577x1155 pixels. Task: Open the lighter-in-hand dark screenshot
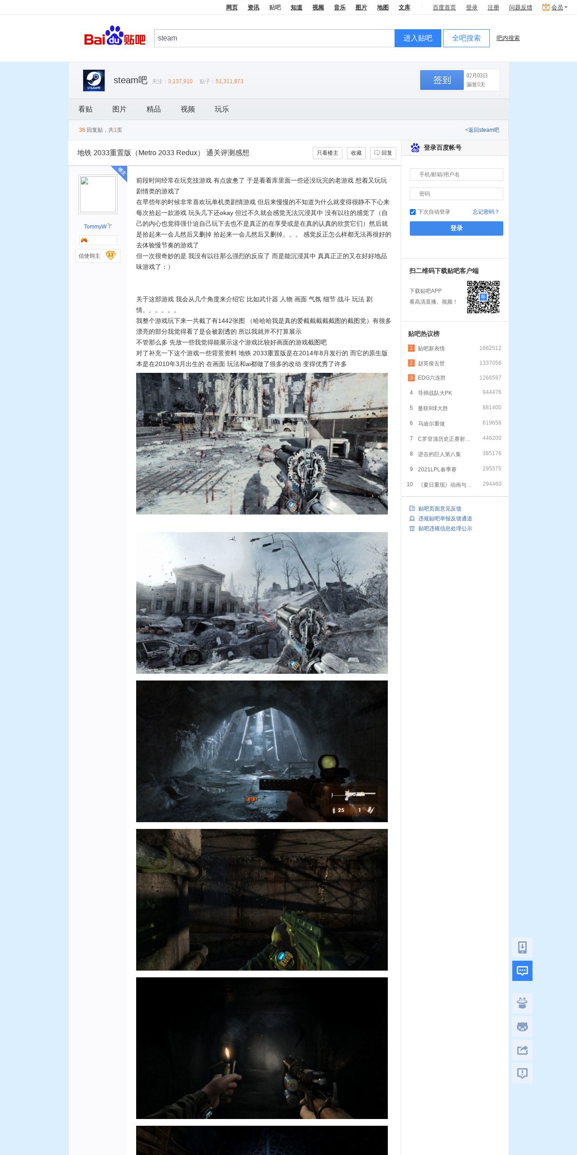click(262, 1048)
